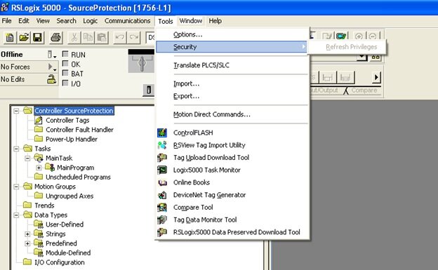Expand the MainProgram tree node

tap(39, 168)
